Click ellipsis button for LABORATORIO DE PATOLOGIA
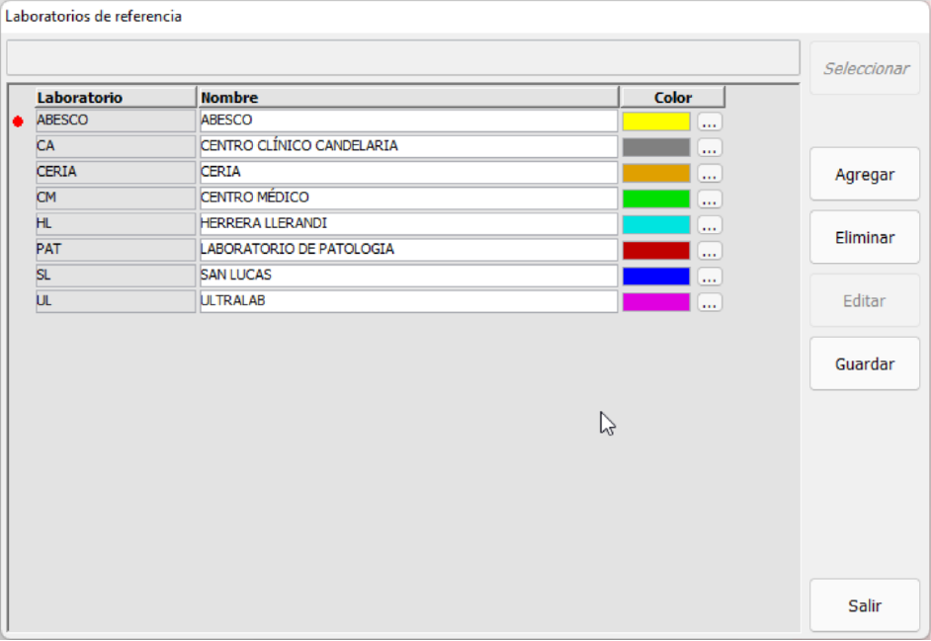The height and width of the screenshot is (641, 931). (710, 250)
